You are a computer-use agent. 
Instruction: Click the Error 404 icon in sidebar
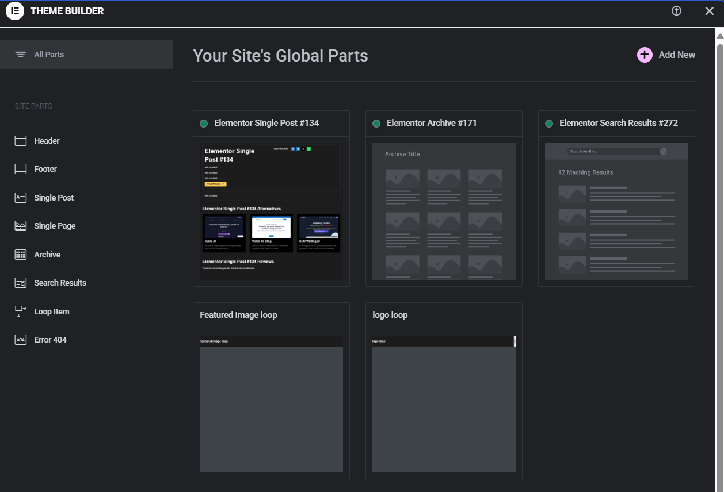(x=21, y=340)
